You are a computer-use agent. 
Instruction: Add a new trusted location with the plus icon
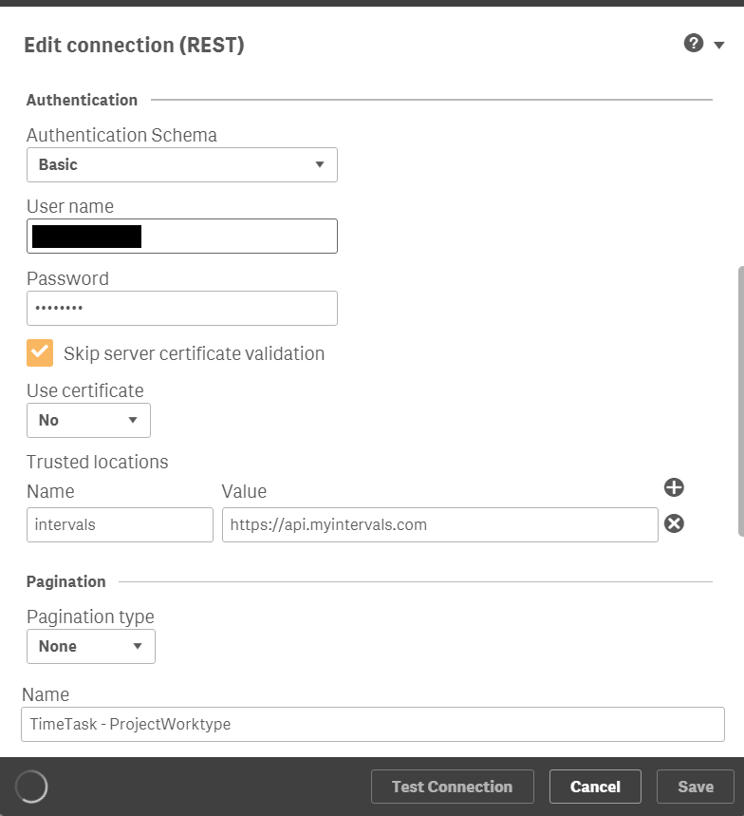674,487
